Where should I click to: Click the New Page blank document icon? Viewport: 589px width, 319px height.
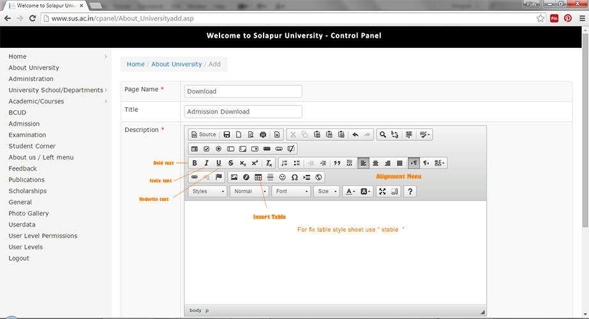point(239,135)
